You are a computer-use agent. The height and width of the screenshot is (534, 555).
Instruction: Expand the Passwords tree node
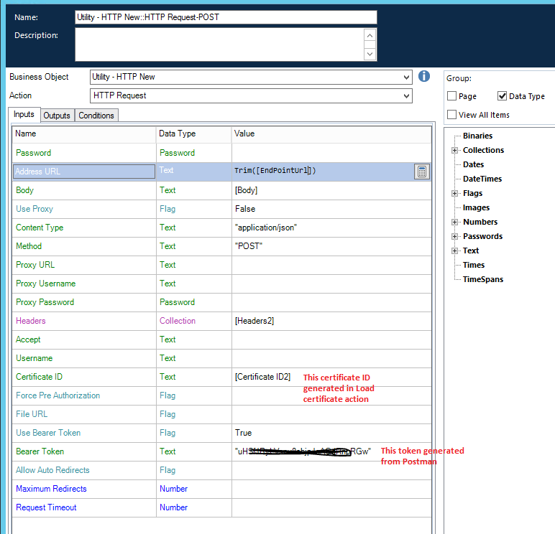454,236
